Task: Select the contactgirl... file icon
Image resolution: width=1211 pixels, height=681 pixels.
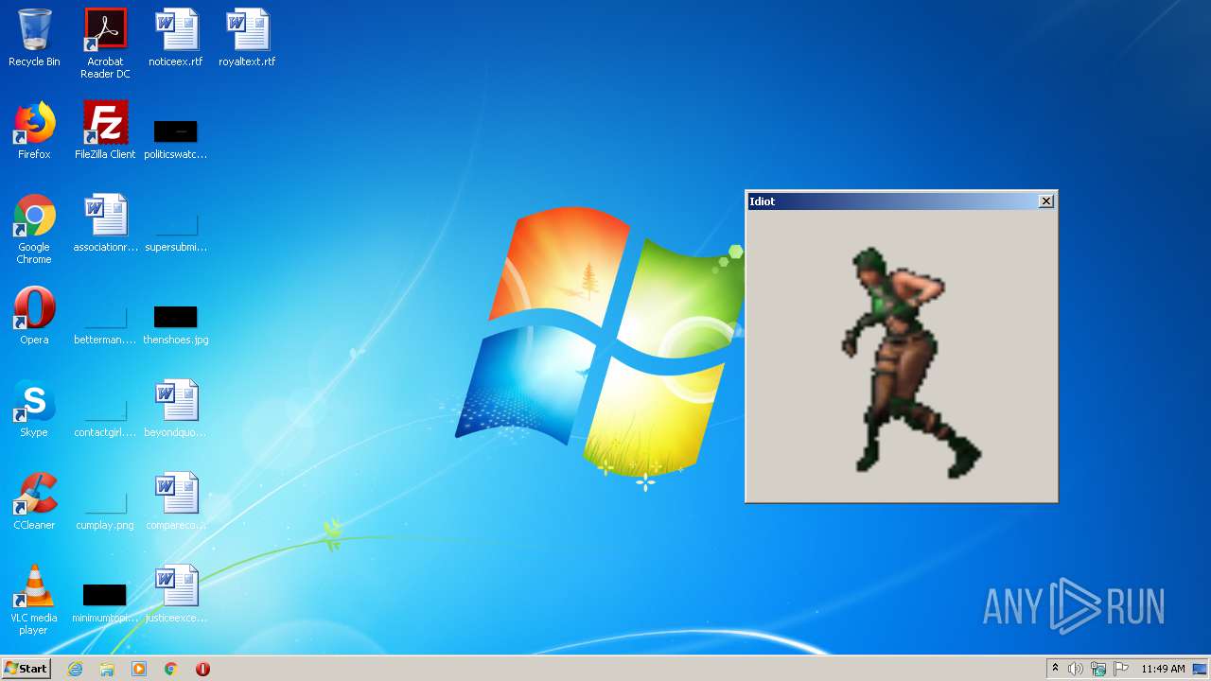Action: point(105,416)
